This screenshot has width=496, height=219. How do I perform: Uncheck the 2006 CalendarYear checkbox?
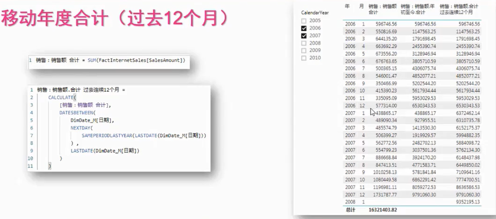(304, 28)
